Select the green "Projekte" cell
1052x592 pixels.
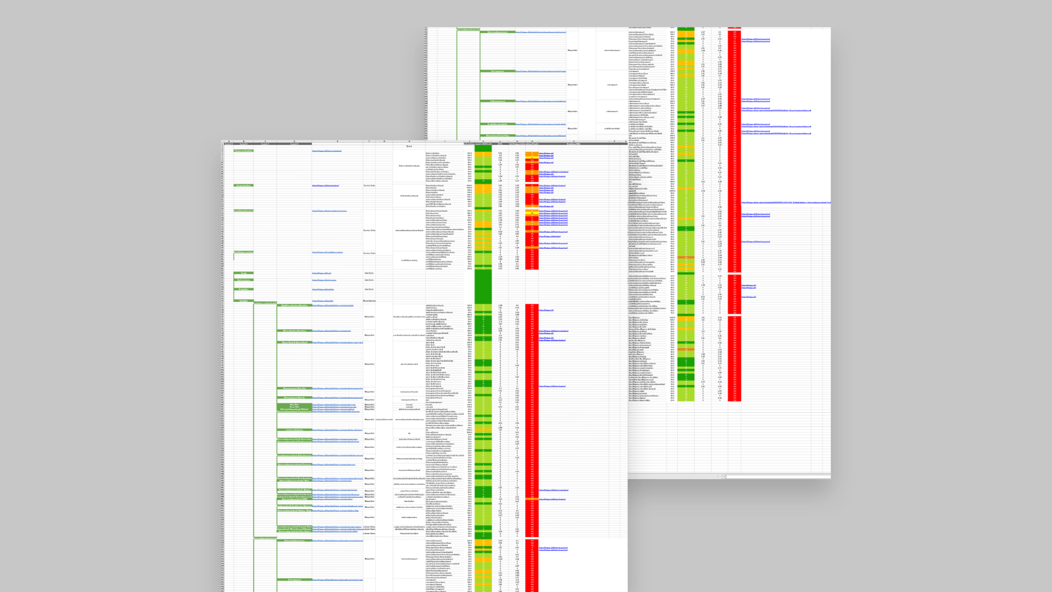click(x=243, y=289)
